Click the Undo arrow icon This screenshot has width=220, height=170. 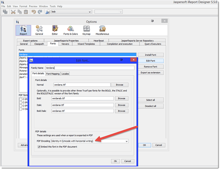34,12
